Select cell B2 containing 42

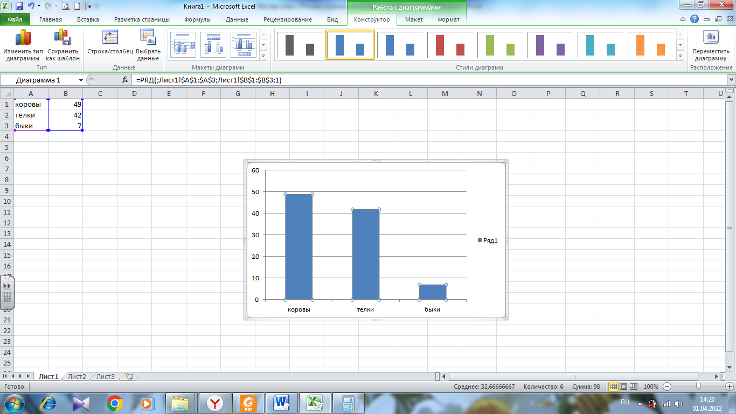click(65, 115)
